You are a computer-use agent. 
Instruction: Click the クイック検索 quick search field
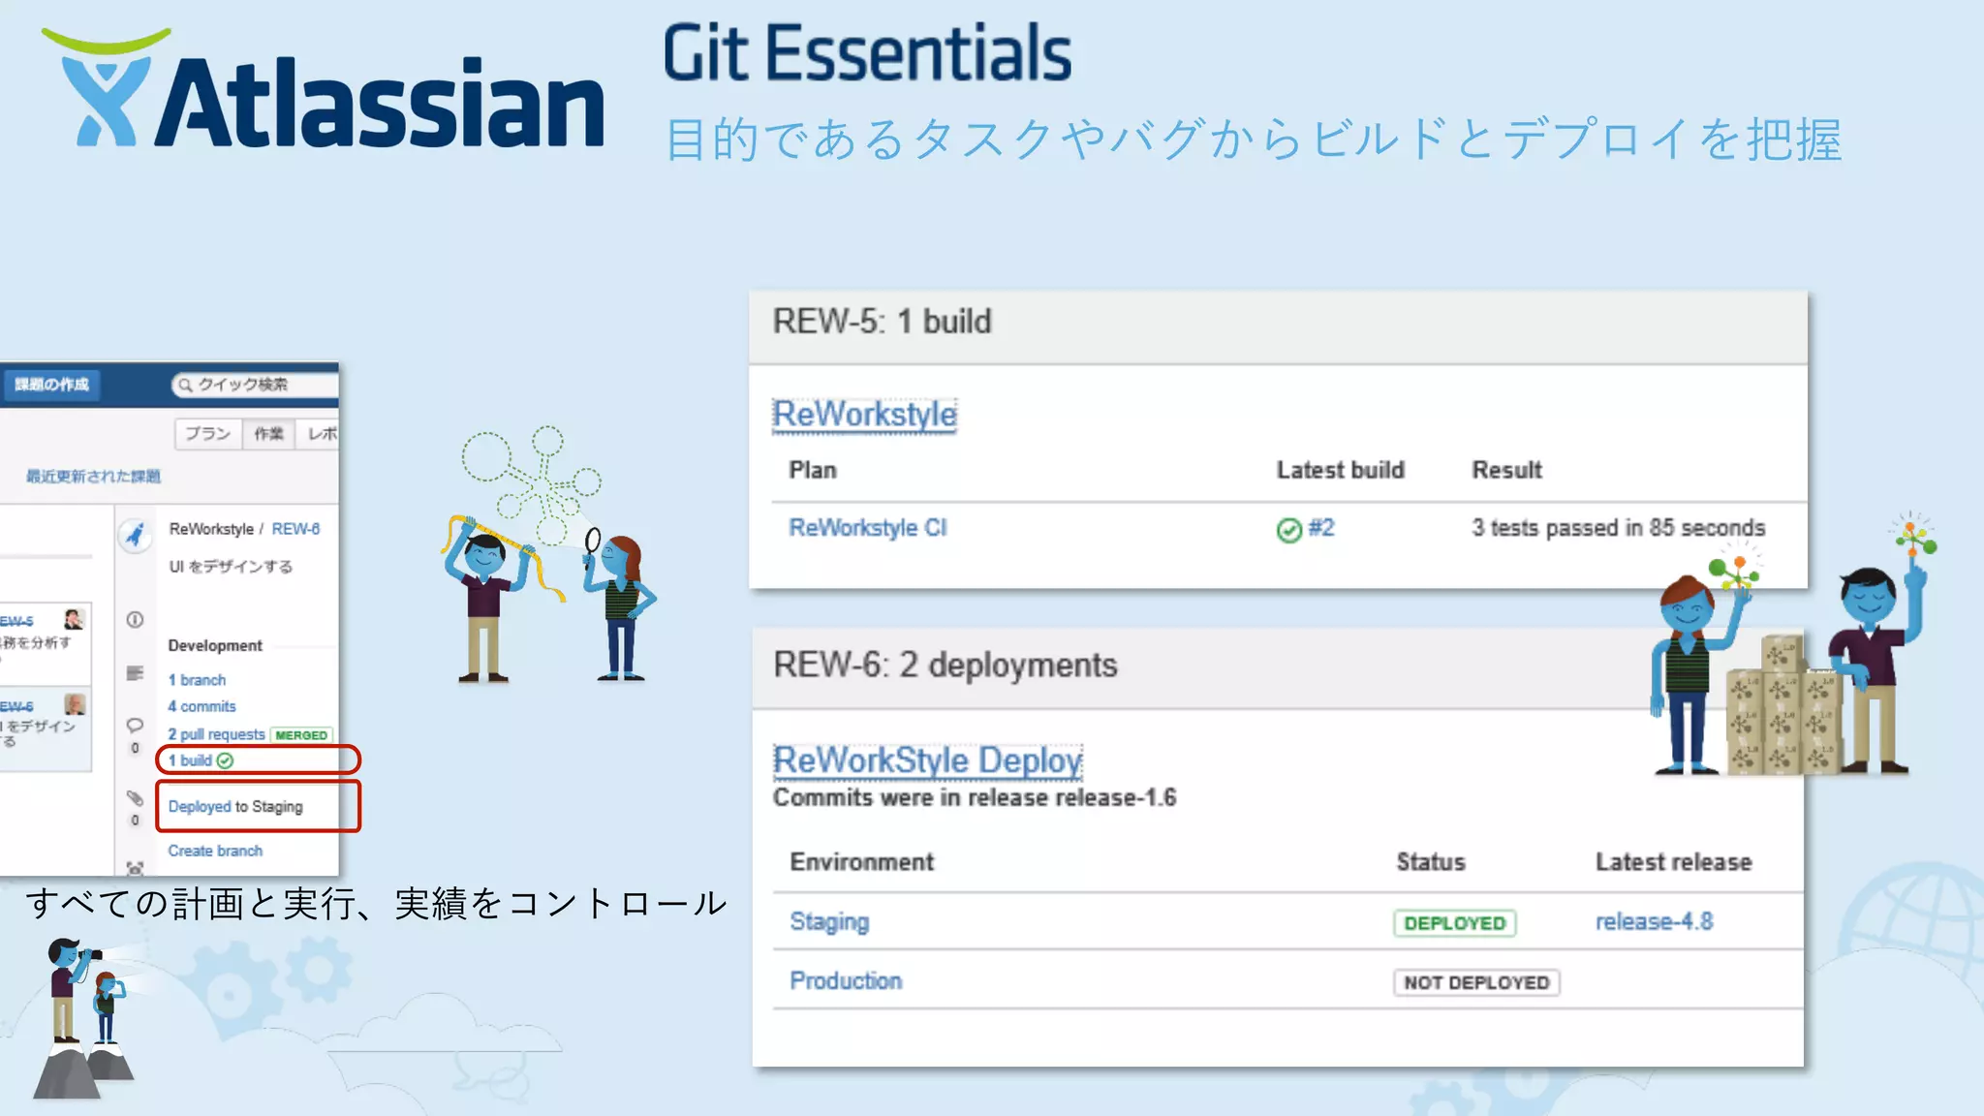click(257, 385)
